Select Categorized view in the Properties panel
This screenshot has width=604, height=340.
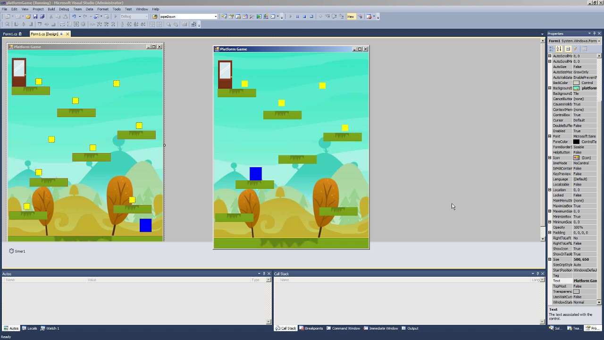(x=551, y=49)
